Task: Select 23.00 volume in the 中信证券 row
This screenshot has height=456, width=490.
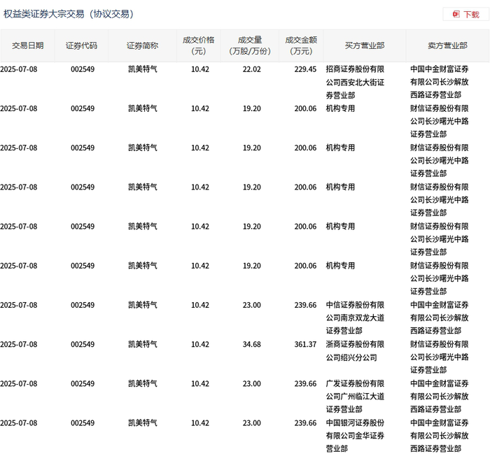Action: click(251, 305)
